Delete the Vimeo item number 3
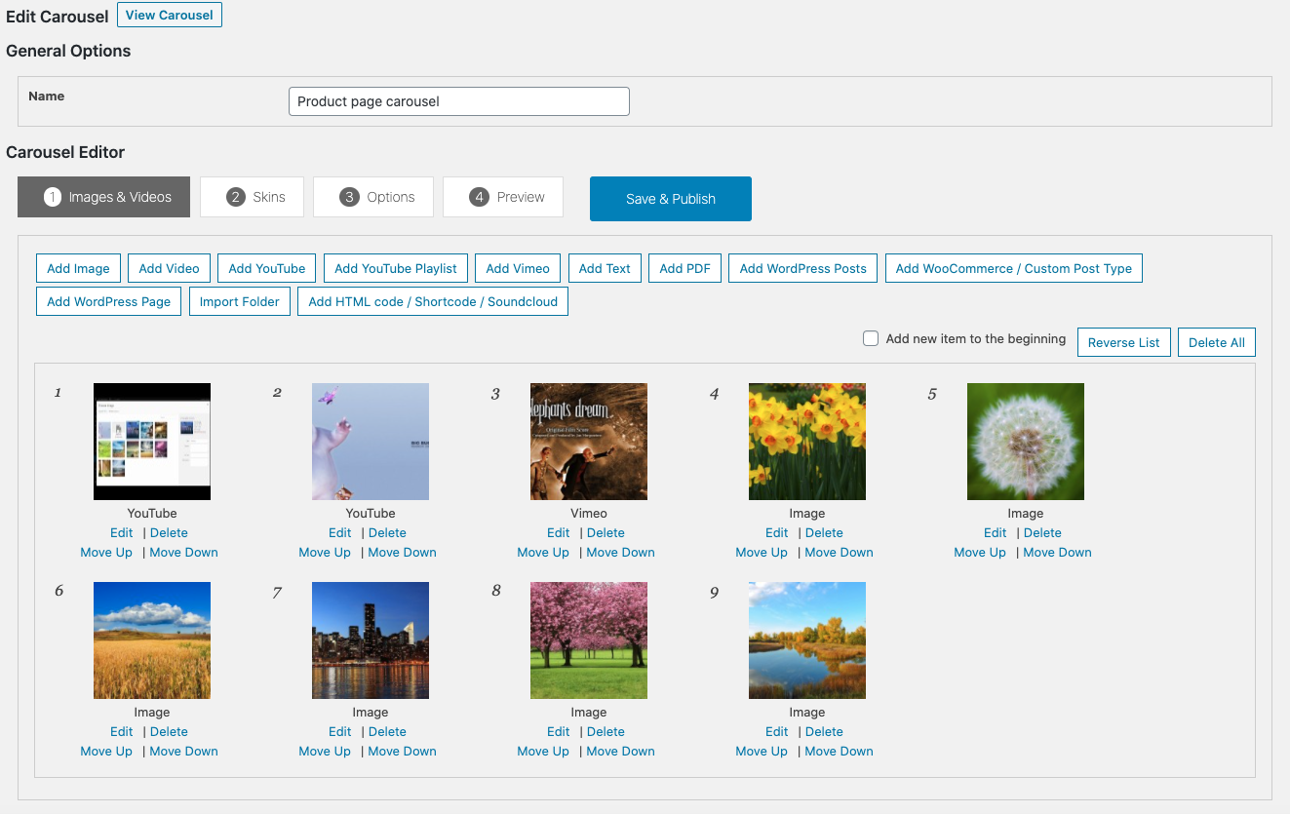 [606, 532]
